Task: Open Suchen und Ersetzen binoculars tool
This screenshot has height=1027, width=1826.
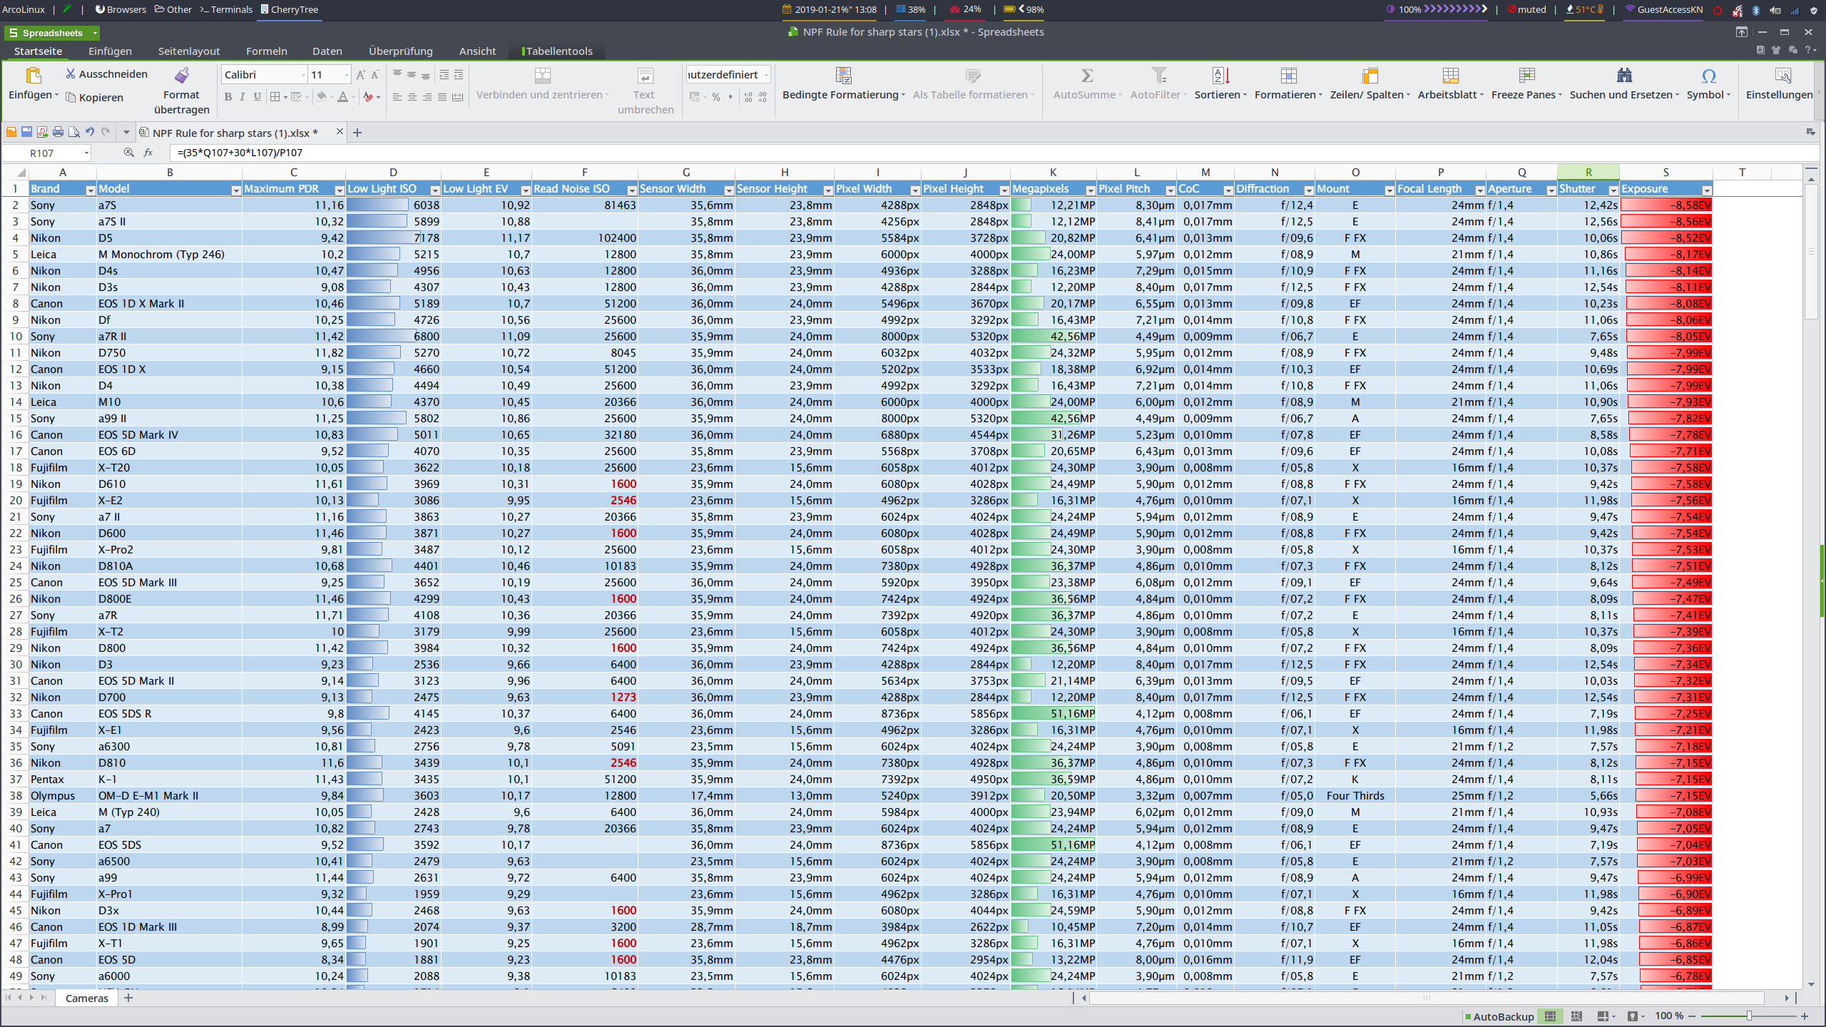Action: (1624, 76)
